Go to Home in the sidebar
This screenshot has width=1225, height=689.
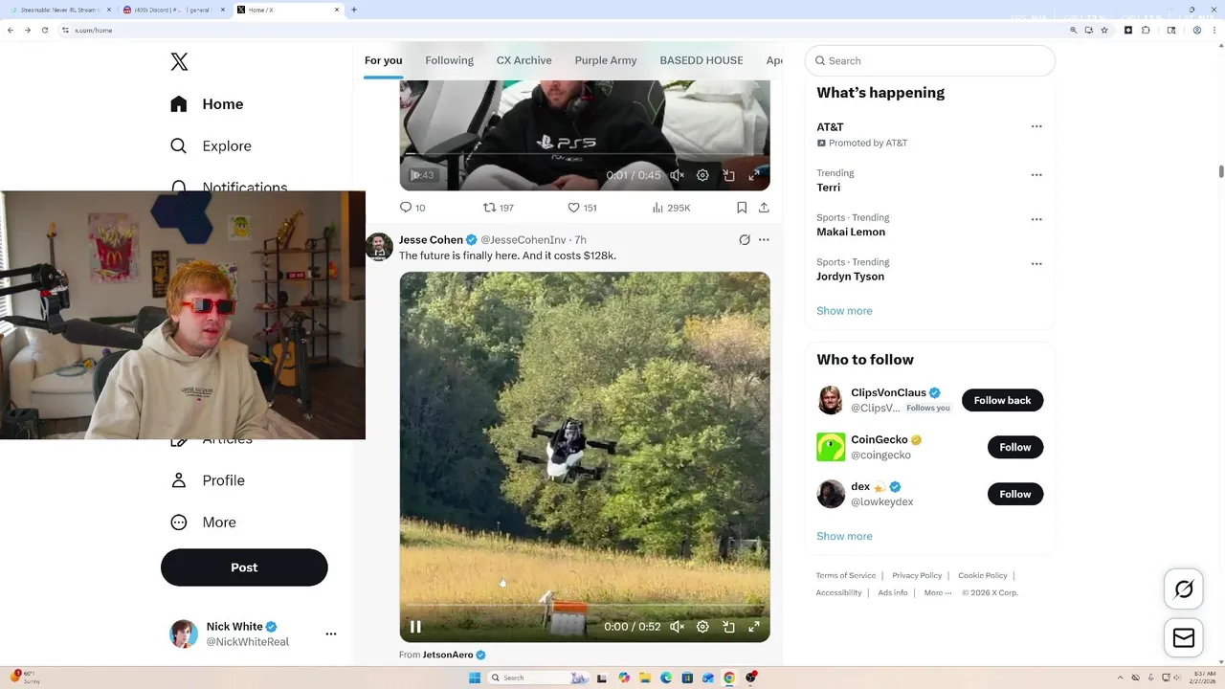(x=207, y=104)
